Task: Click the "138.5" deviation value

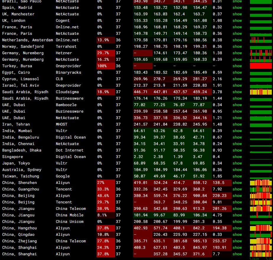Action: click(x=218, y=182)
